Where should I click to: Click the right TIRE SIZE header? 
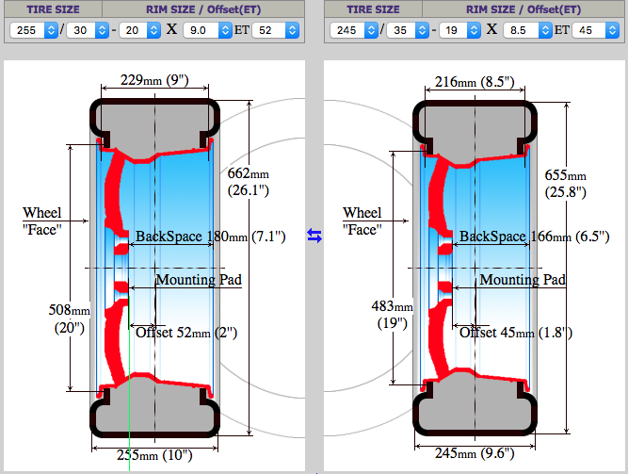375,8
